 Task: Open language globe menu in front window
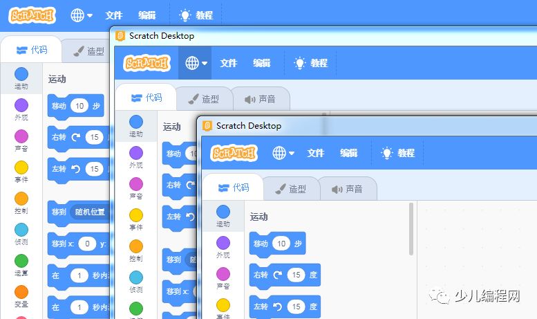pyautogui.click(x=283, y=153)
